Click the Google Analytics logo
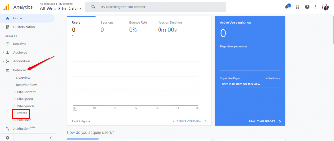This screenshot has height=141, width=334. [x=6, y=7]
